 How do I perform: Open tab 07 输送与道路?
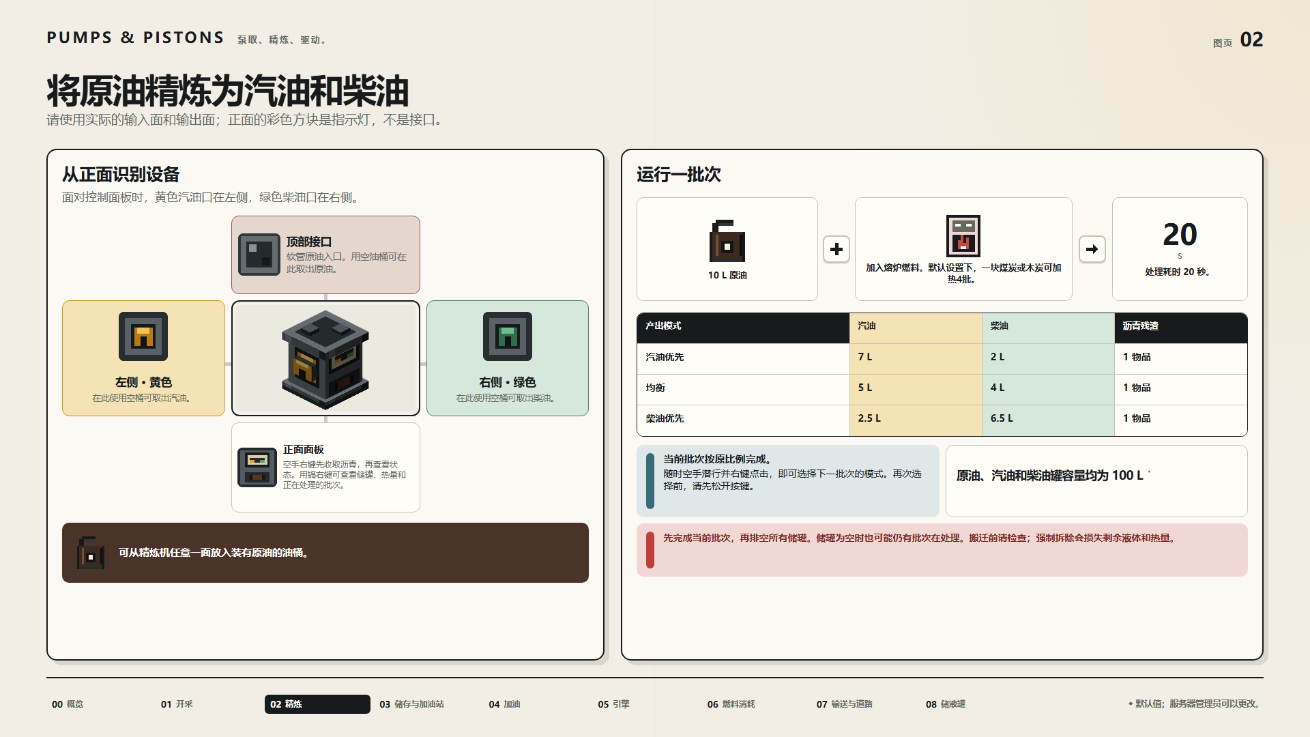click(x=844, y=704)
